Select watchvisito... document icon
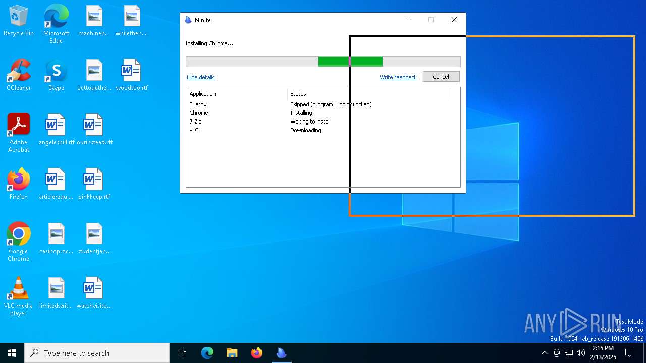 [94, 293]
